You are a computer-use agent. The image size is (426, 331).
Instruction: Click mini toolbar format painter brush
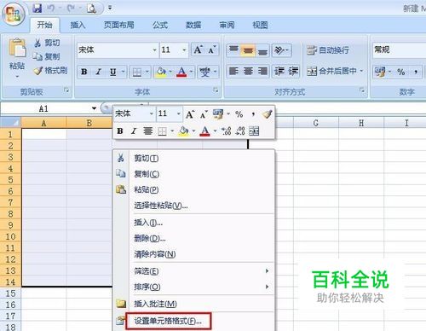coord(267,114)
